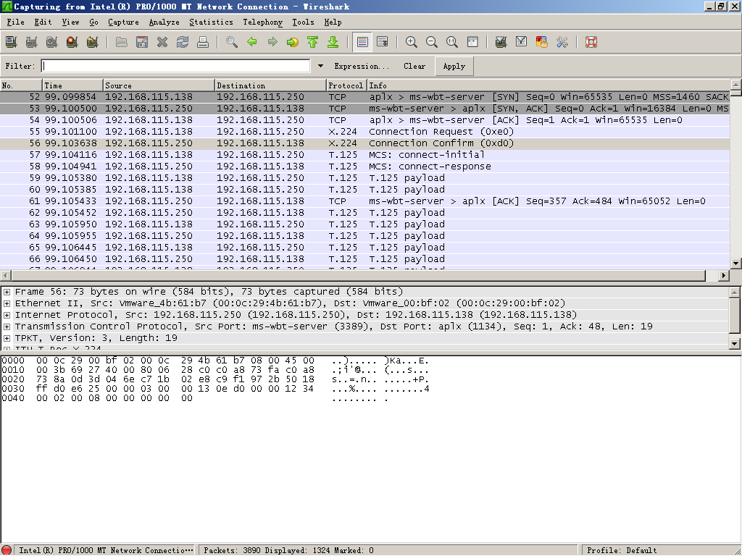Toggle packet list colorization
The width and height of the screenshot is (742, 556).
[362, 42]
